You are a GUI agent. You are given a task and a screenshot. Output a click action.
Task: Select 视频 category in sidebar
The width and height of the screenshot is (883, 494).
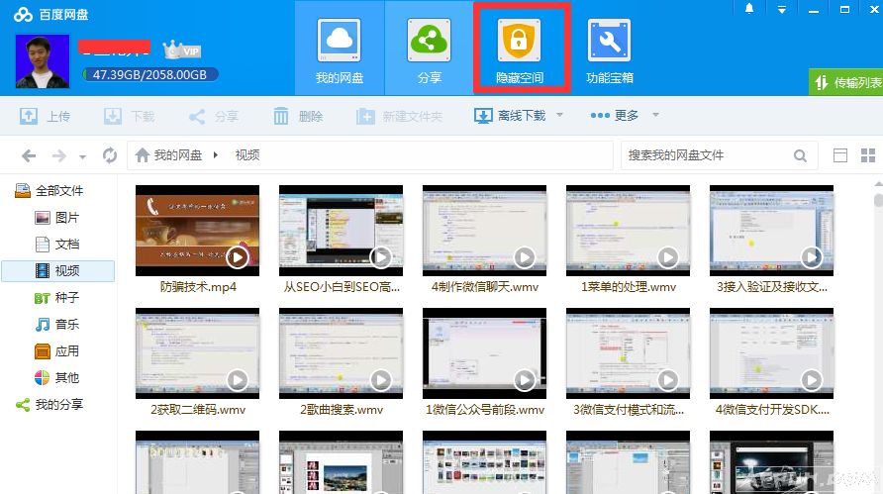[x=58, y=271]
